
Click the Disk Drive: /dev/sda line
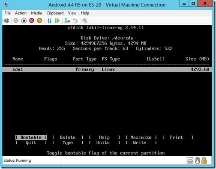point(107,38)
